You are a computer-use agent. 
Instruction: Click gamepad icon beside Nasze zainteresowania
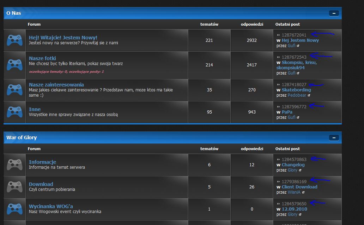click(x=14, y=90)
